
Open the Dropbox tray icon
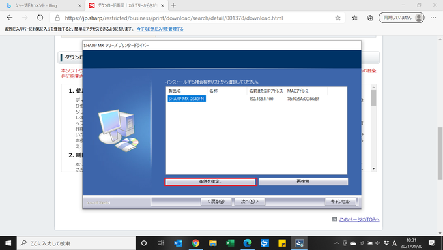click(386, 243)
